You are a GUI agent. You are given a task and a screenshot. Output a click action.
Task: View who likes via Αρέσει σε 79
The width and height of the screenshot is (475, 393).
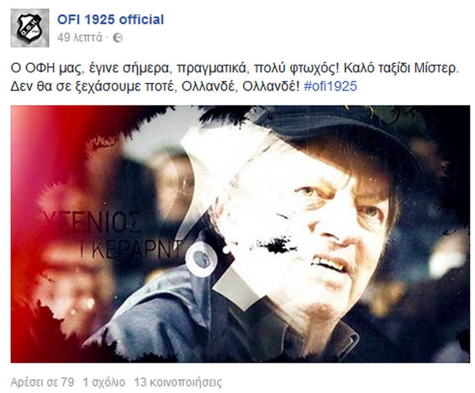click(x=42, y=382)
